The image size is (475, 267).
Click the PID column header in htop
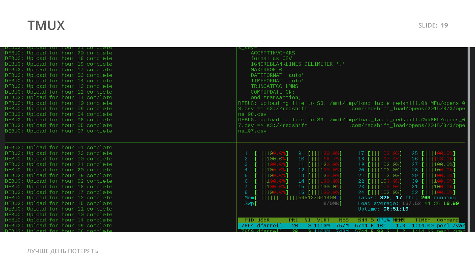coord(249,220)
